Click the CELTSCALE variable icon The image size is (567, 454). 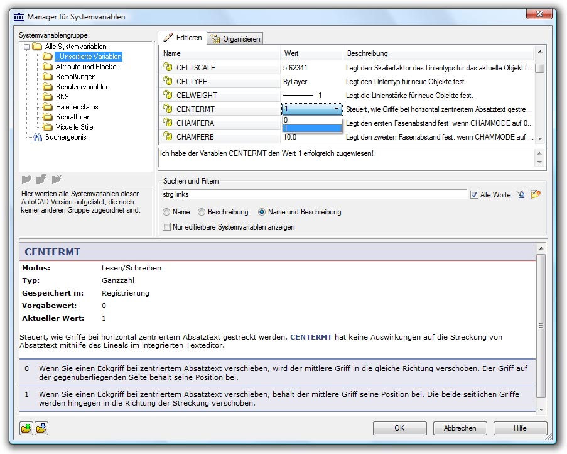(x=168, y=67)
